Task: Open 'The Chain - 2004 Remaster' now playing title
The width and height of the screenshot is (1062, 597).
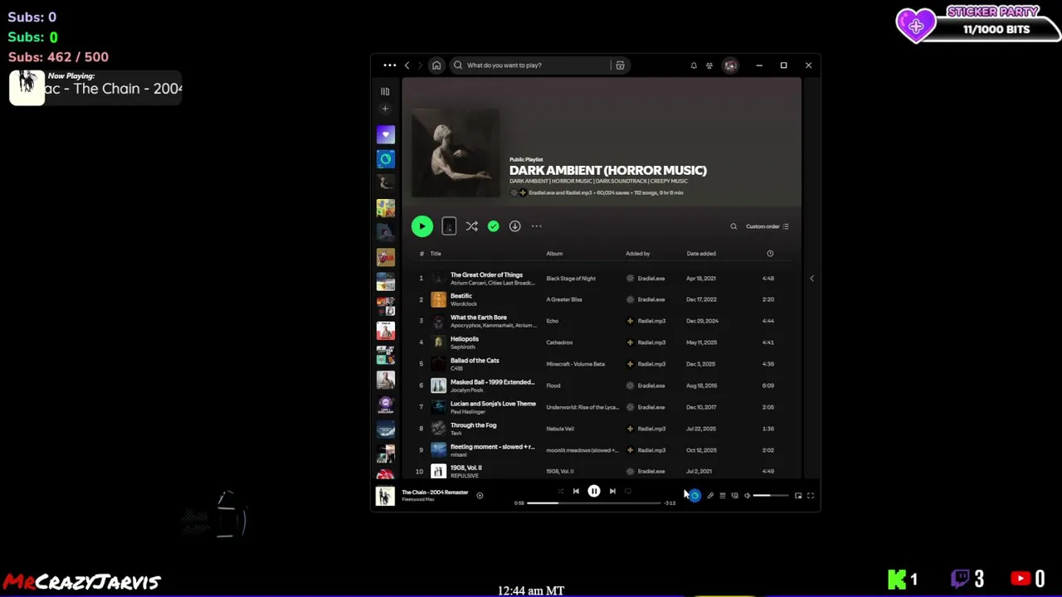Action: [x=435, y=493]
